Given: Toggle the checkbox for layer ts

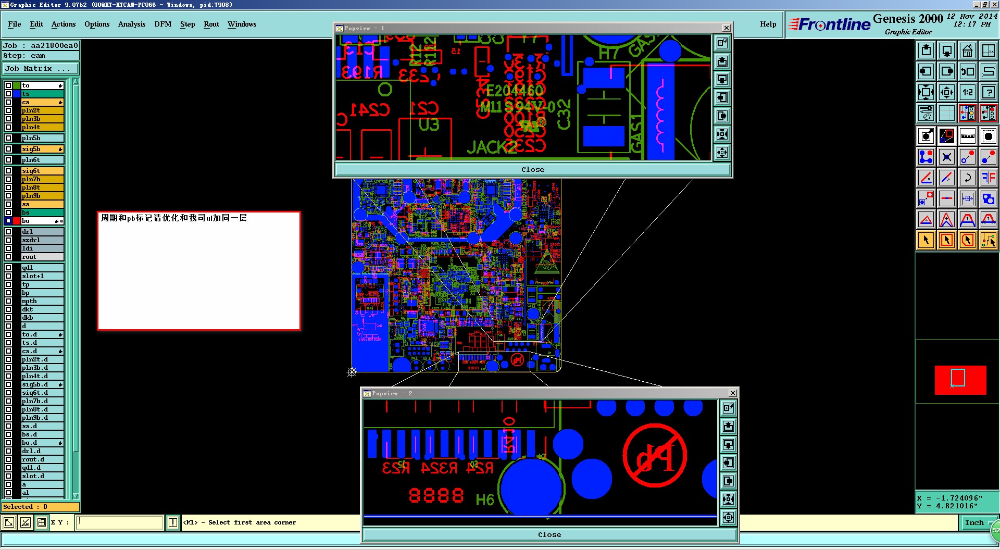Looking at the screenshot, I should [8, 94].
